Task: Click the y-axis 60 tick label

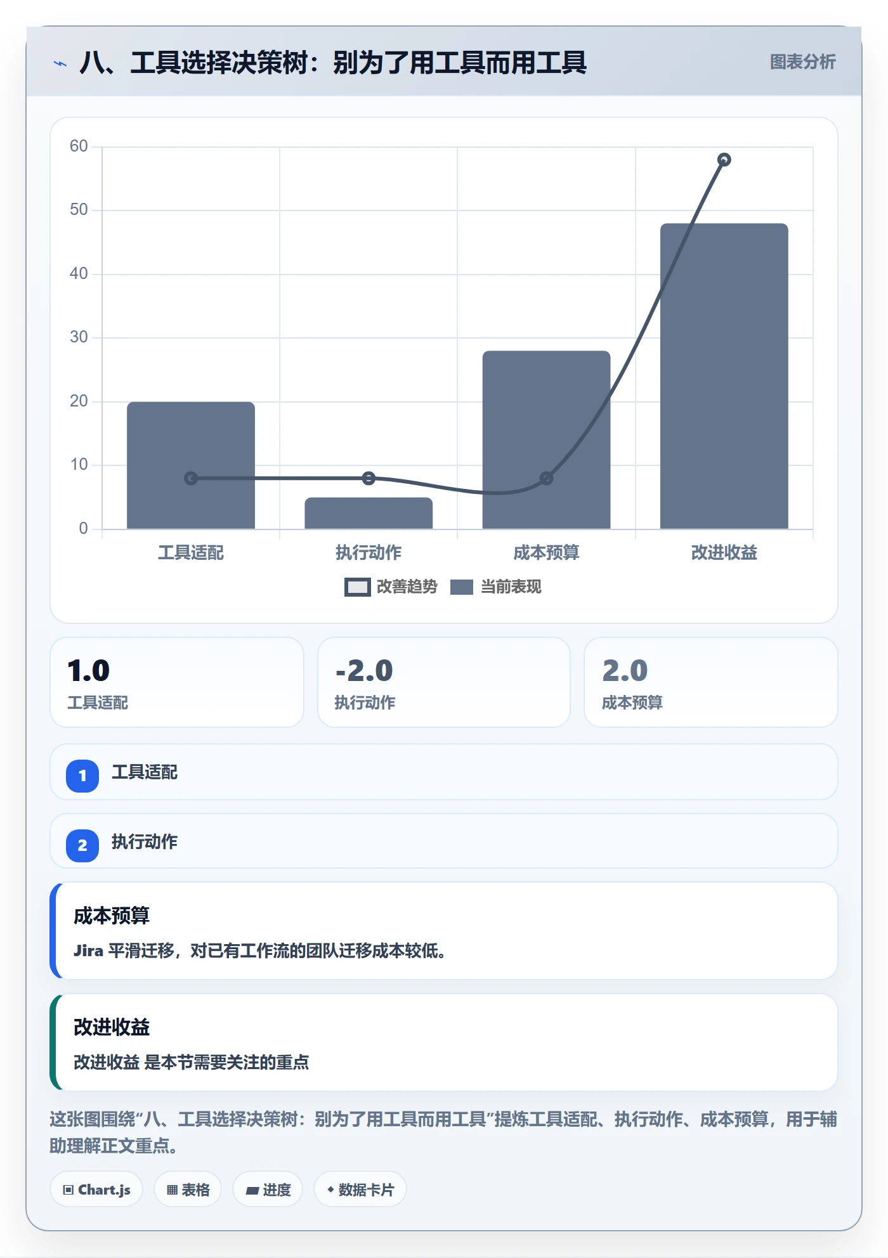Action: coord(79,146)
